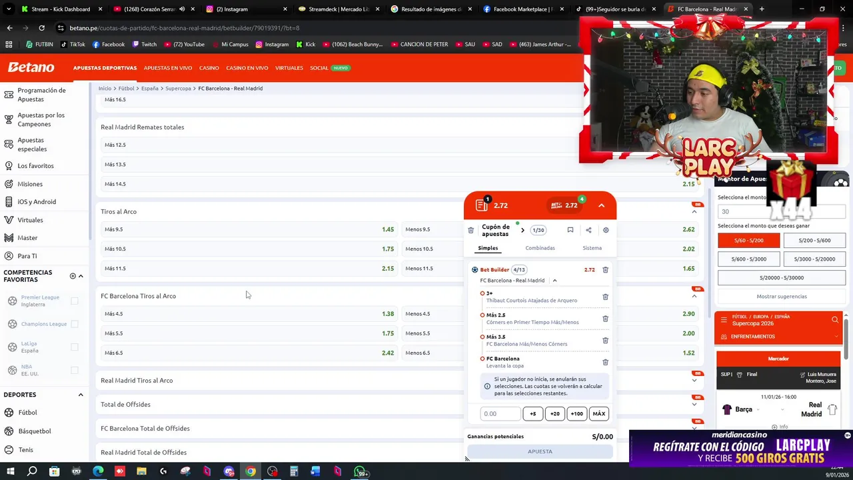Viewport: 853px width, 480px height.
Task: Open bet slip list icon with badge
Action: pos(482,205)
